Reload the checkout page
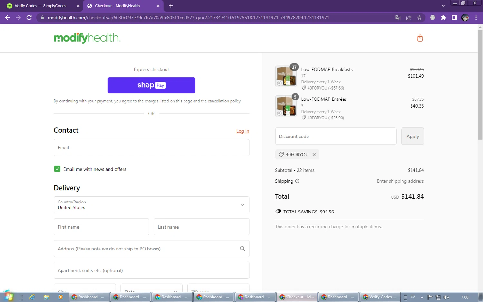Image resolution: width=483 pixels, height=302 pixels. tap(29, 18)
